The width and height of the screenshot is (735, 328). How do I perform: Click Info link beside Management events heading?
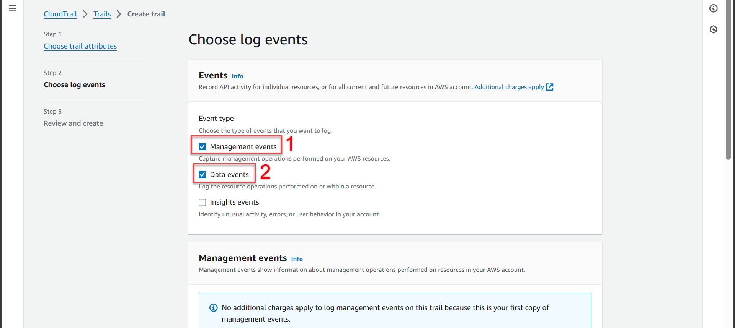[x=297, y=259]
